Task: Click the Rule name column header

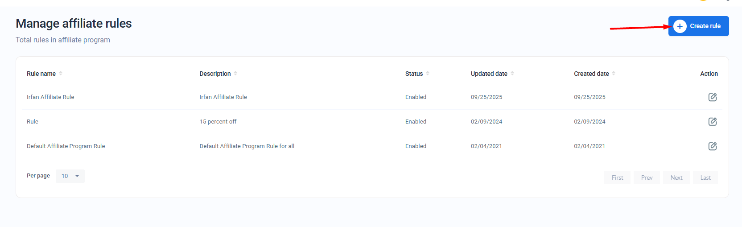Action: tap(41, 74)
